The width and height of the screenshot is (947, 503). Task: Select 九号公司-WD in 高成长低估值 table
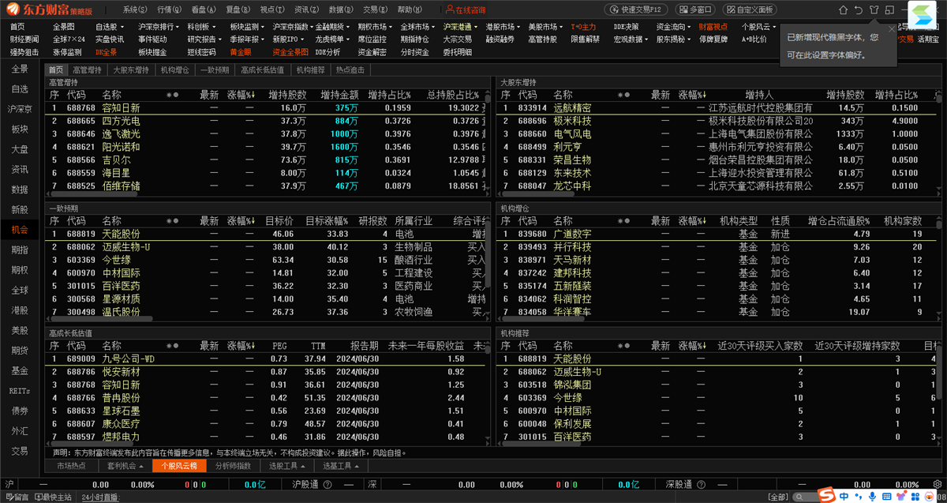tap(128, 358)
